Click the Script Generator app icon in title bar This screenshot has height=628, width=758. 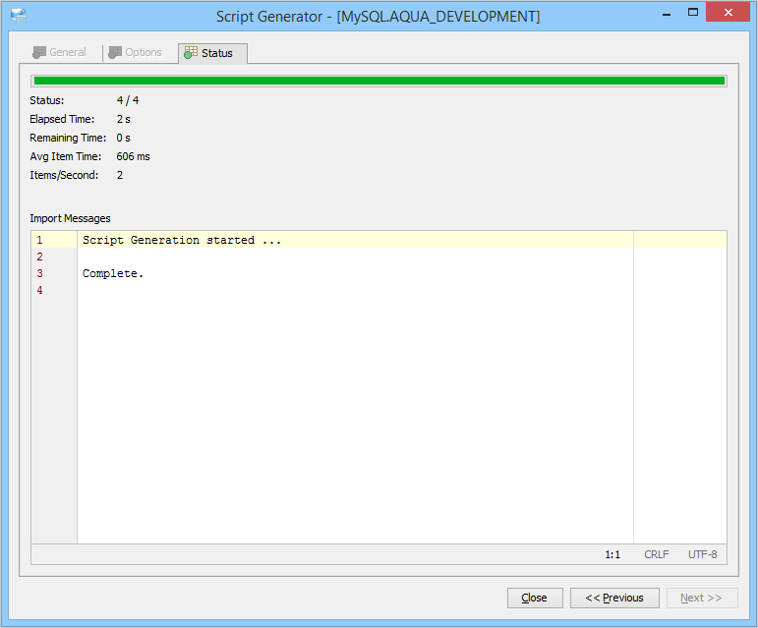coord(19,16)
